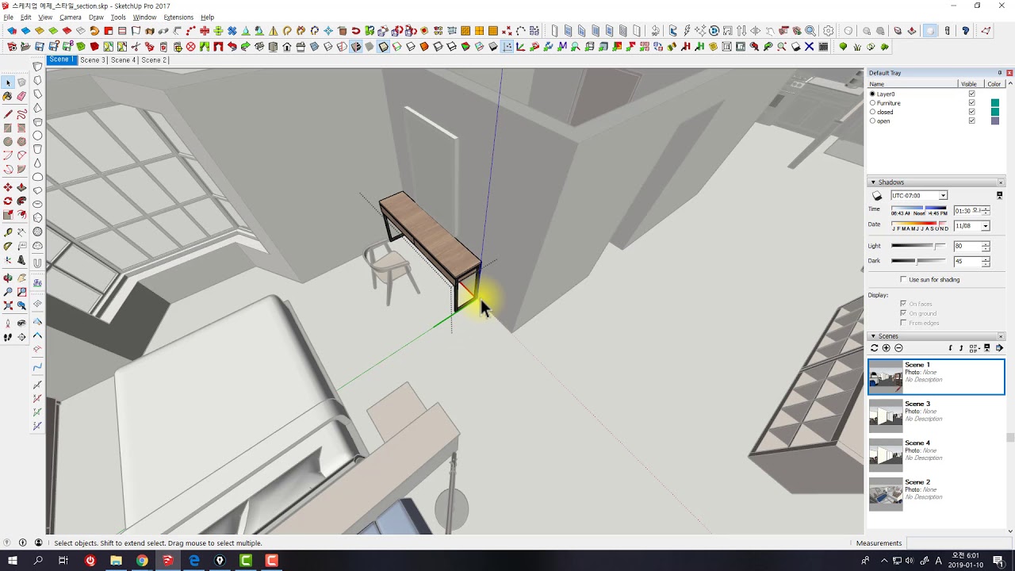1015x571 pixels.
Task: Click the Furniture layer color swatch
Action: click(x=995, y=103)
